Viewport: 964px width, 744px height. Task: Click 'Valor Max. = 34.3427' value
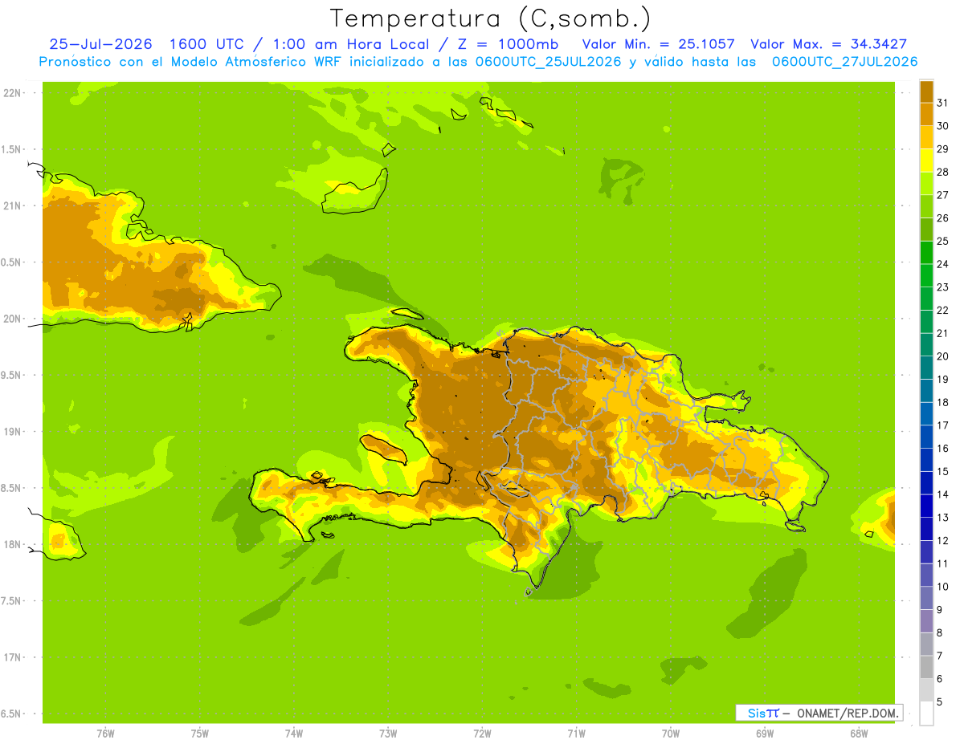pos(828,44)
